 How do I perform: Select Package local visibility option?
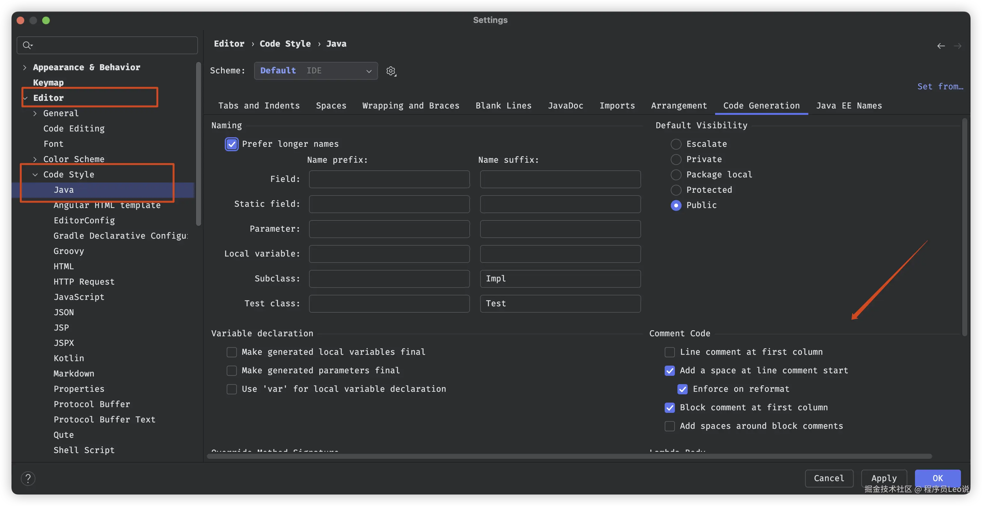pyautogui.click(x=676, y=175)
